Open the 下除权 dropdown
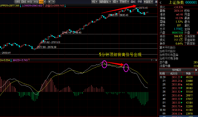The height and width of the screenshot is (117, 198). click(124, 2)
